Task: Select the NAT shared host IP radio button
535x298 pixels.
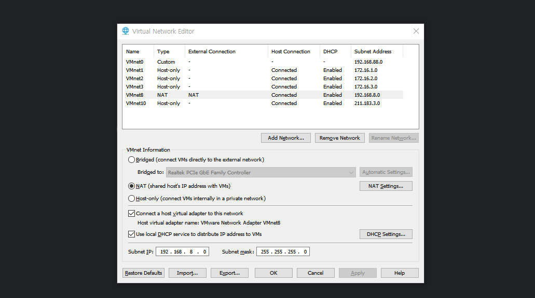Action: pyautogui.click(x=131, y=186)
